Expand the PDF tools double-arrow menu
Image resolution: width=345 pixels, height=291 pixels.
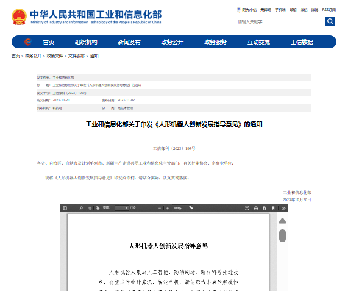283,208
